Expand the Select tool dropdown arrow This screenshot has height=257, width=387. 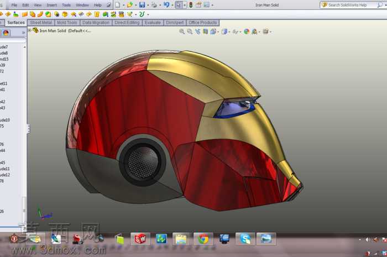tap(184, 5)
